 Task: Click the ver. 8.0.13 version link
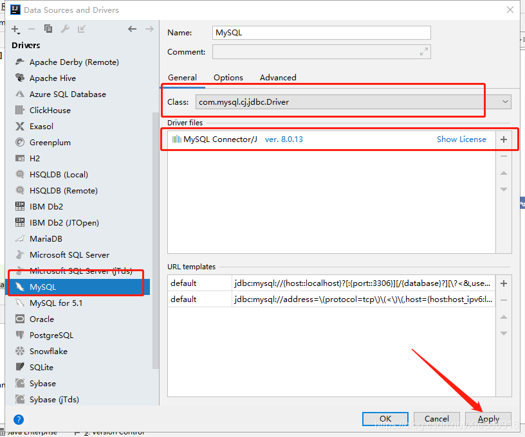point(284,139)
